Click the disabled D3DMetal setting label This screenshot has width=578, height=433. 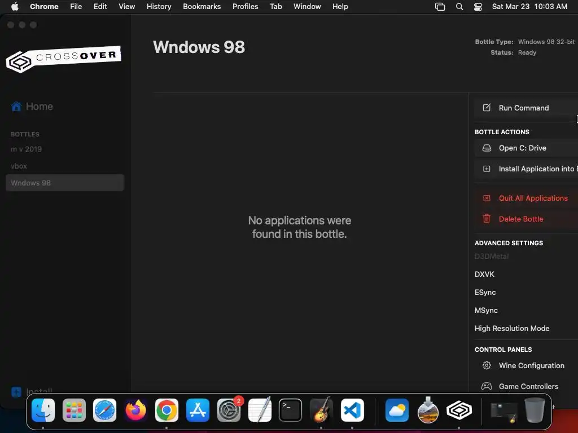[492, 257]
